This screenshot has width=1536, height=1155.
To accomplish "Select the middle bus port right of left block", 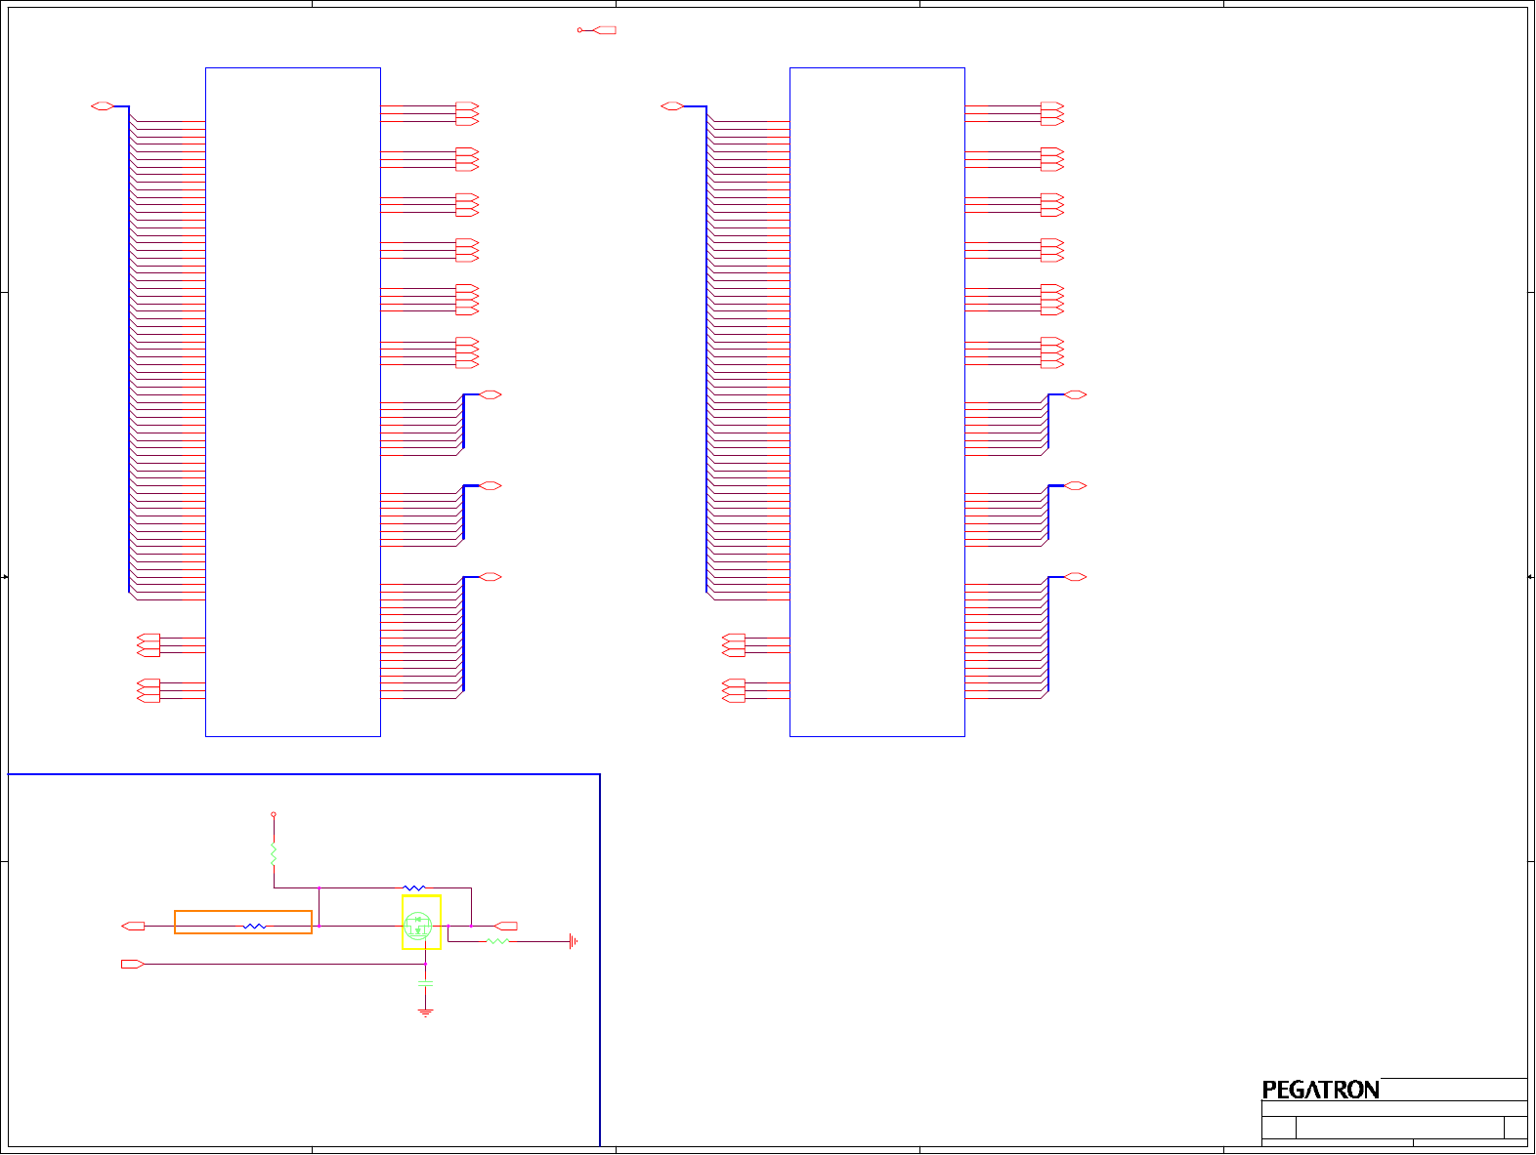I will tap(491, 485).
